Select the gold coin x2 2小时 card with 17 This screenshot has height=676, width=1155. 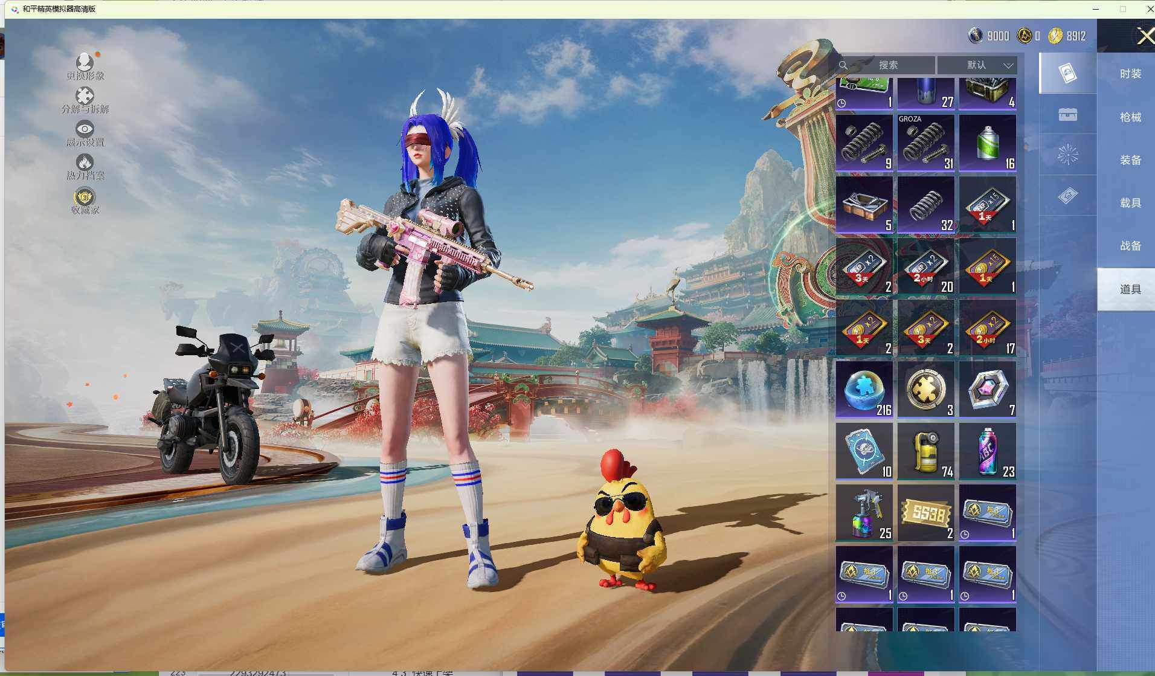point(988,328)
